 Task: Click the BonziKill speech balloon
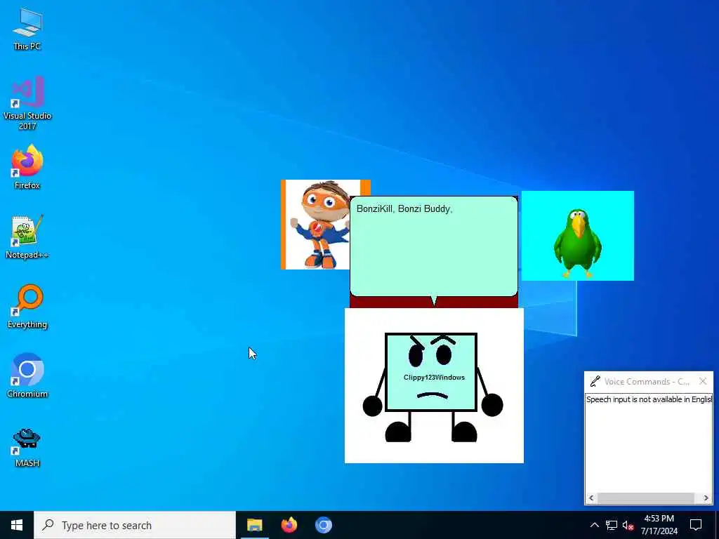[x=434, y=246]
